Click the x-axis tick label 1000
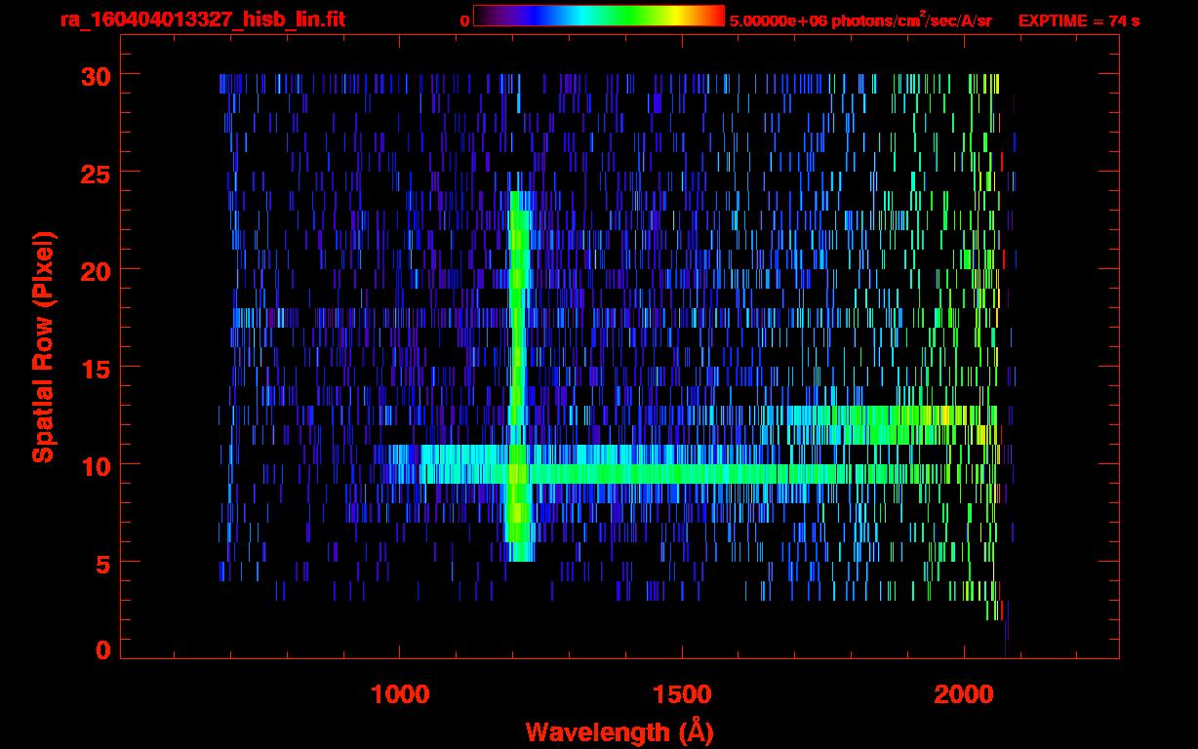The width and height of the screenshot is (1198, 749). [x=400, y=694]
